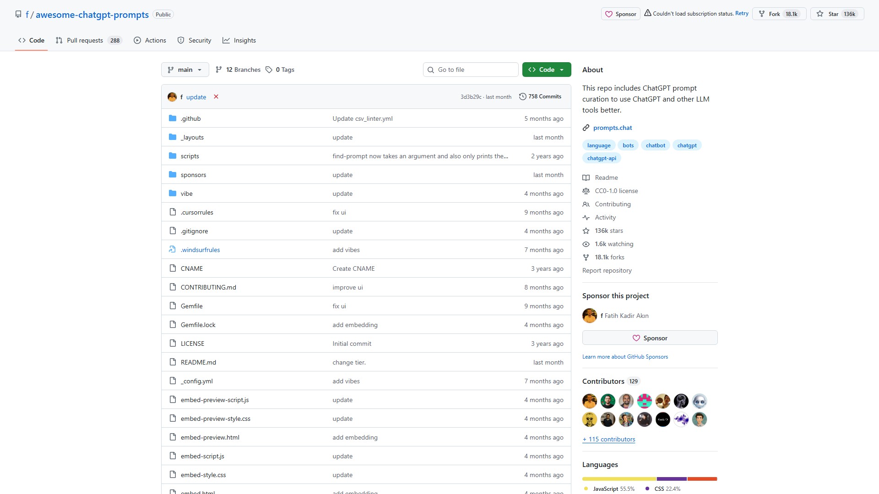Click the 'Update csv_linter.yml' commit message
Image resolution: width=879 pixels, height=494 pixels.
click(363, 118)
